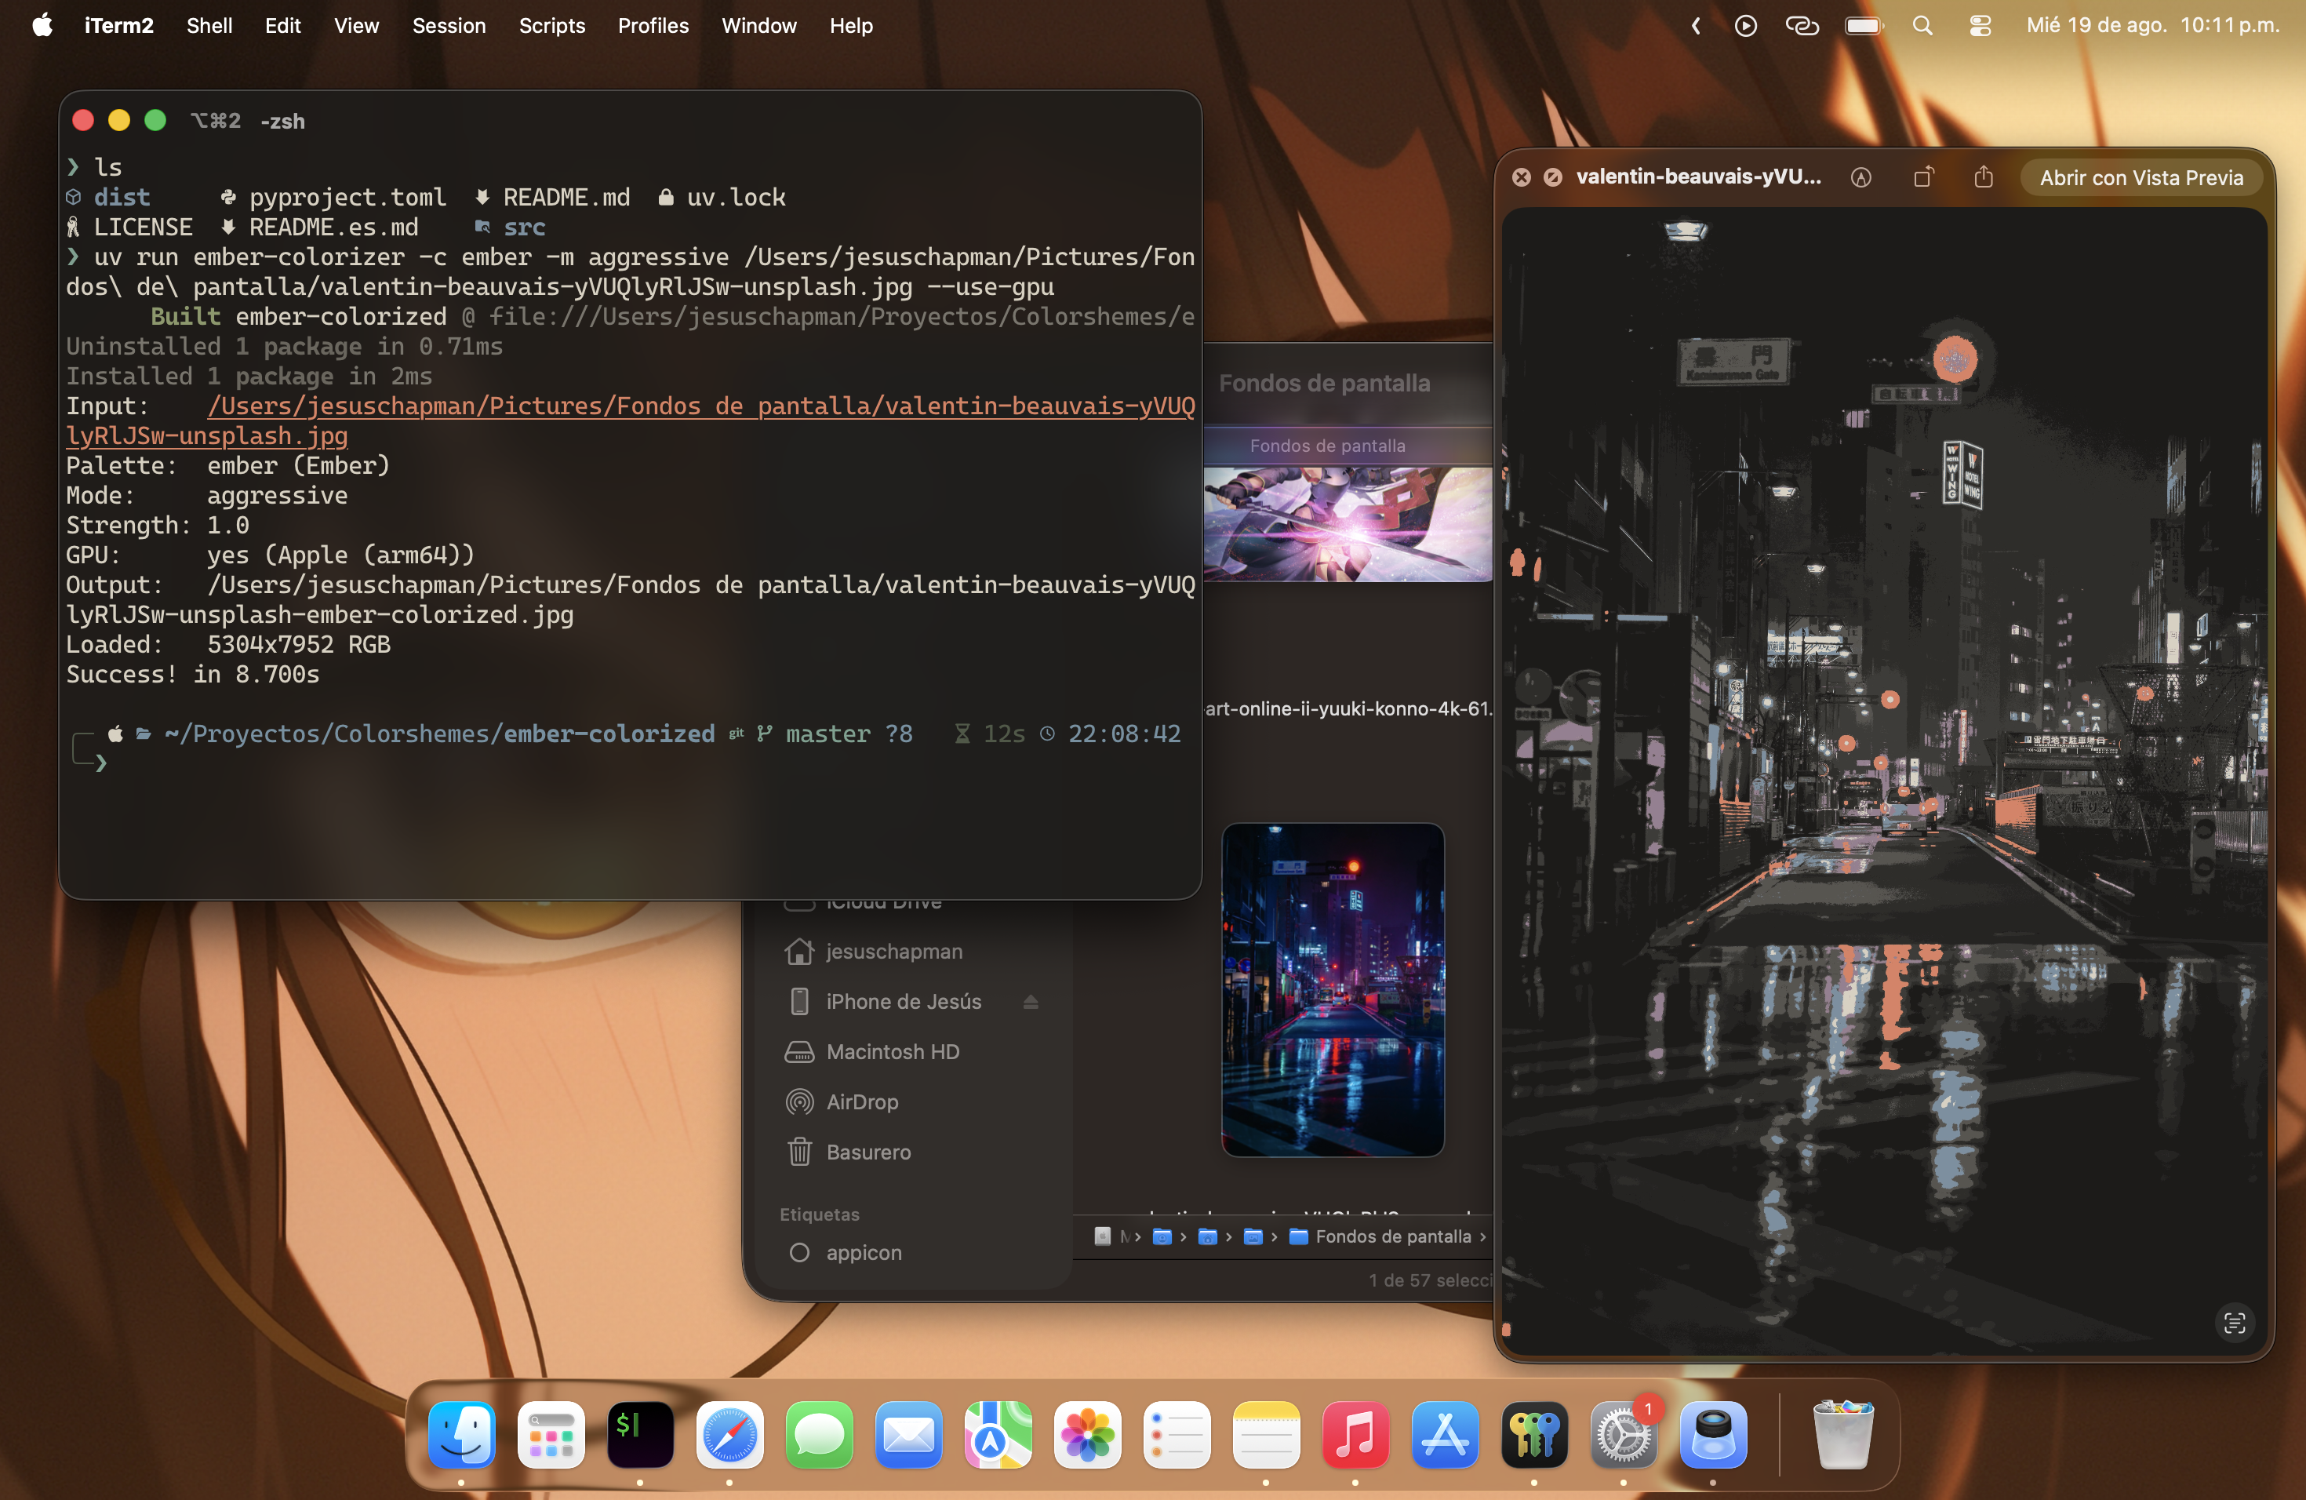Open Safari from the Dock
This screenshot has width=2306, height=1500.
tap(729, 1434)
